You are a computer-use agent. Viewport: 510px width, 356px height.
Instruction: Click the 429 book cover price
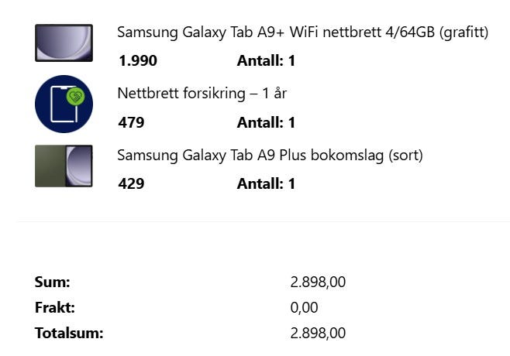131,183
